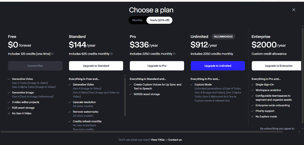Choose Upgrade to Unlimited
The image size is (304, 145).
click(218, 66)
